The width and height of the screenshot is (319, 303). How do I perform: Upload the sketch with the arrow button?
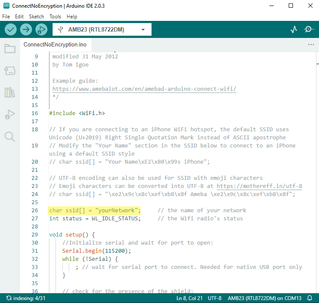click(x=26, y=30)
